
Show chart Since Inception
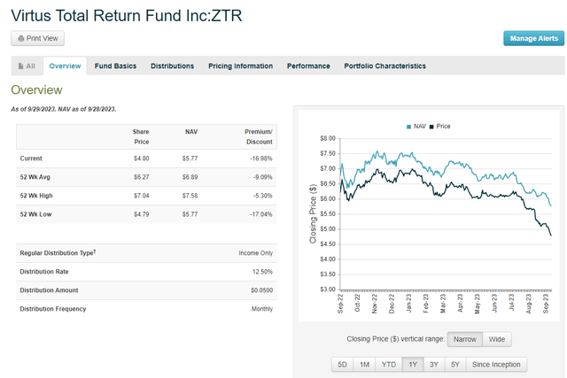coord(499,364)
